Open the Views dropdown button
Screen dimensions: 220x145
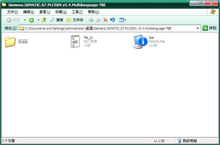point(123,20)
